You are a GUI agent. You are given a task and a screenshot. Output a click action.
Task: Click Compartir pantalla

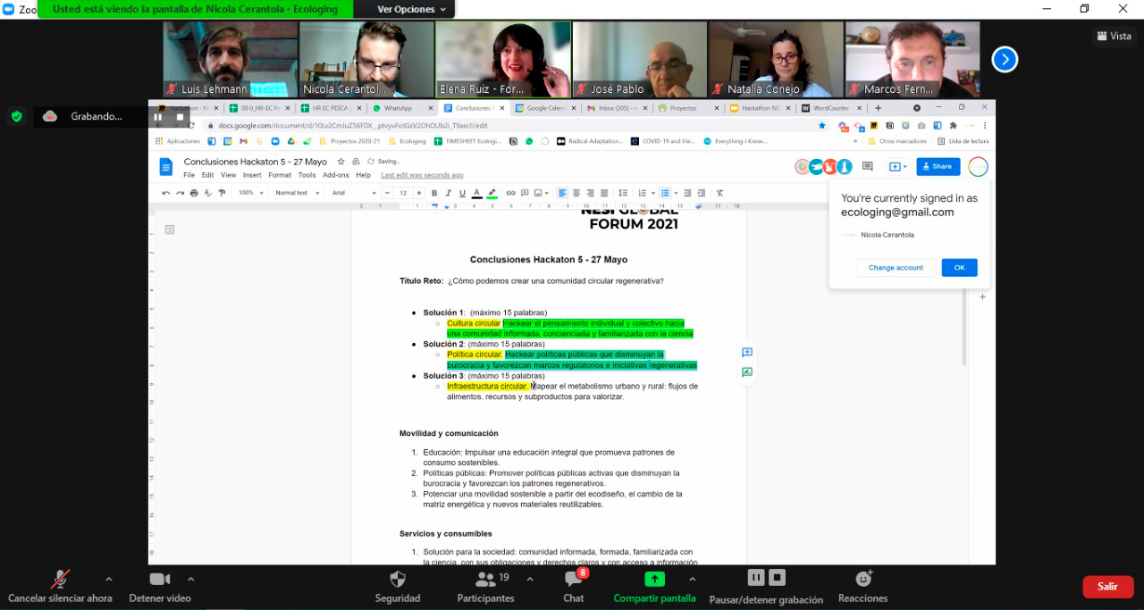pos(654,587)
